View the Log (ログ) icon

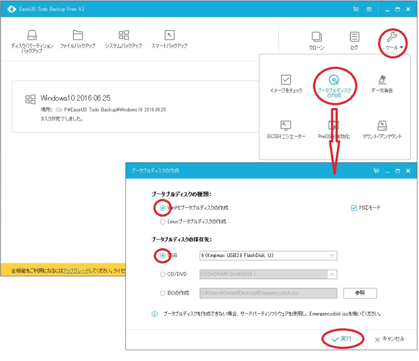(354, 41)
